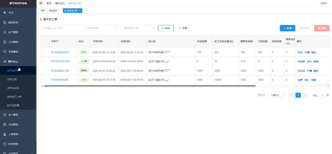Click date 2025-12-23 00:00:00 cell
The width and height of the screenshot is (332, 154).
[x=104, y=61]
